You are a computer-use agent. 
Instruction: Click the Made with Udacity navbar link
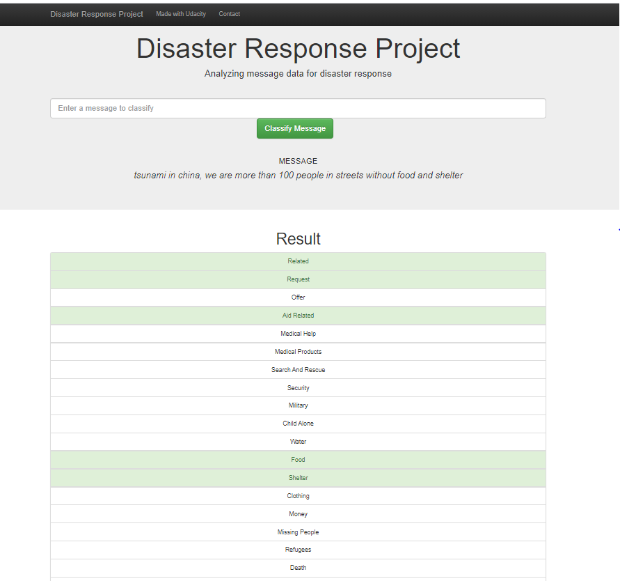tap(181, 14)
